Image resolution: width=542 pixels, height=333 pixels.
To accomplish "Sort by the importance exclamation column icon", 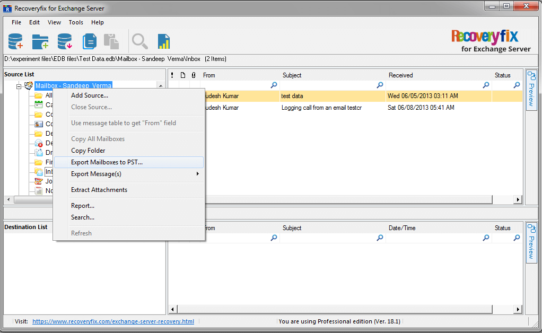I will coord(172,75).
